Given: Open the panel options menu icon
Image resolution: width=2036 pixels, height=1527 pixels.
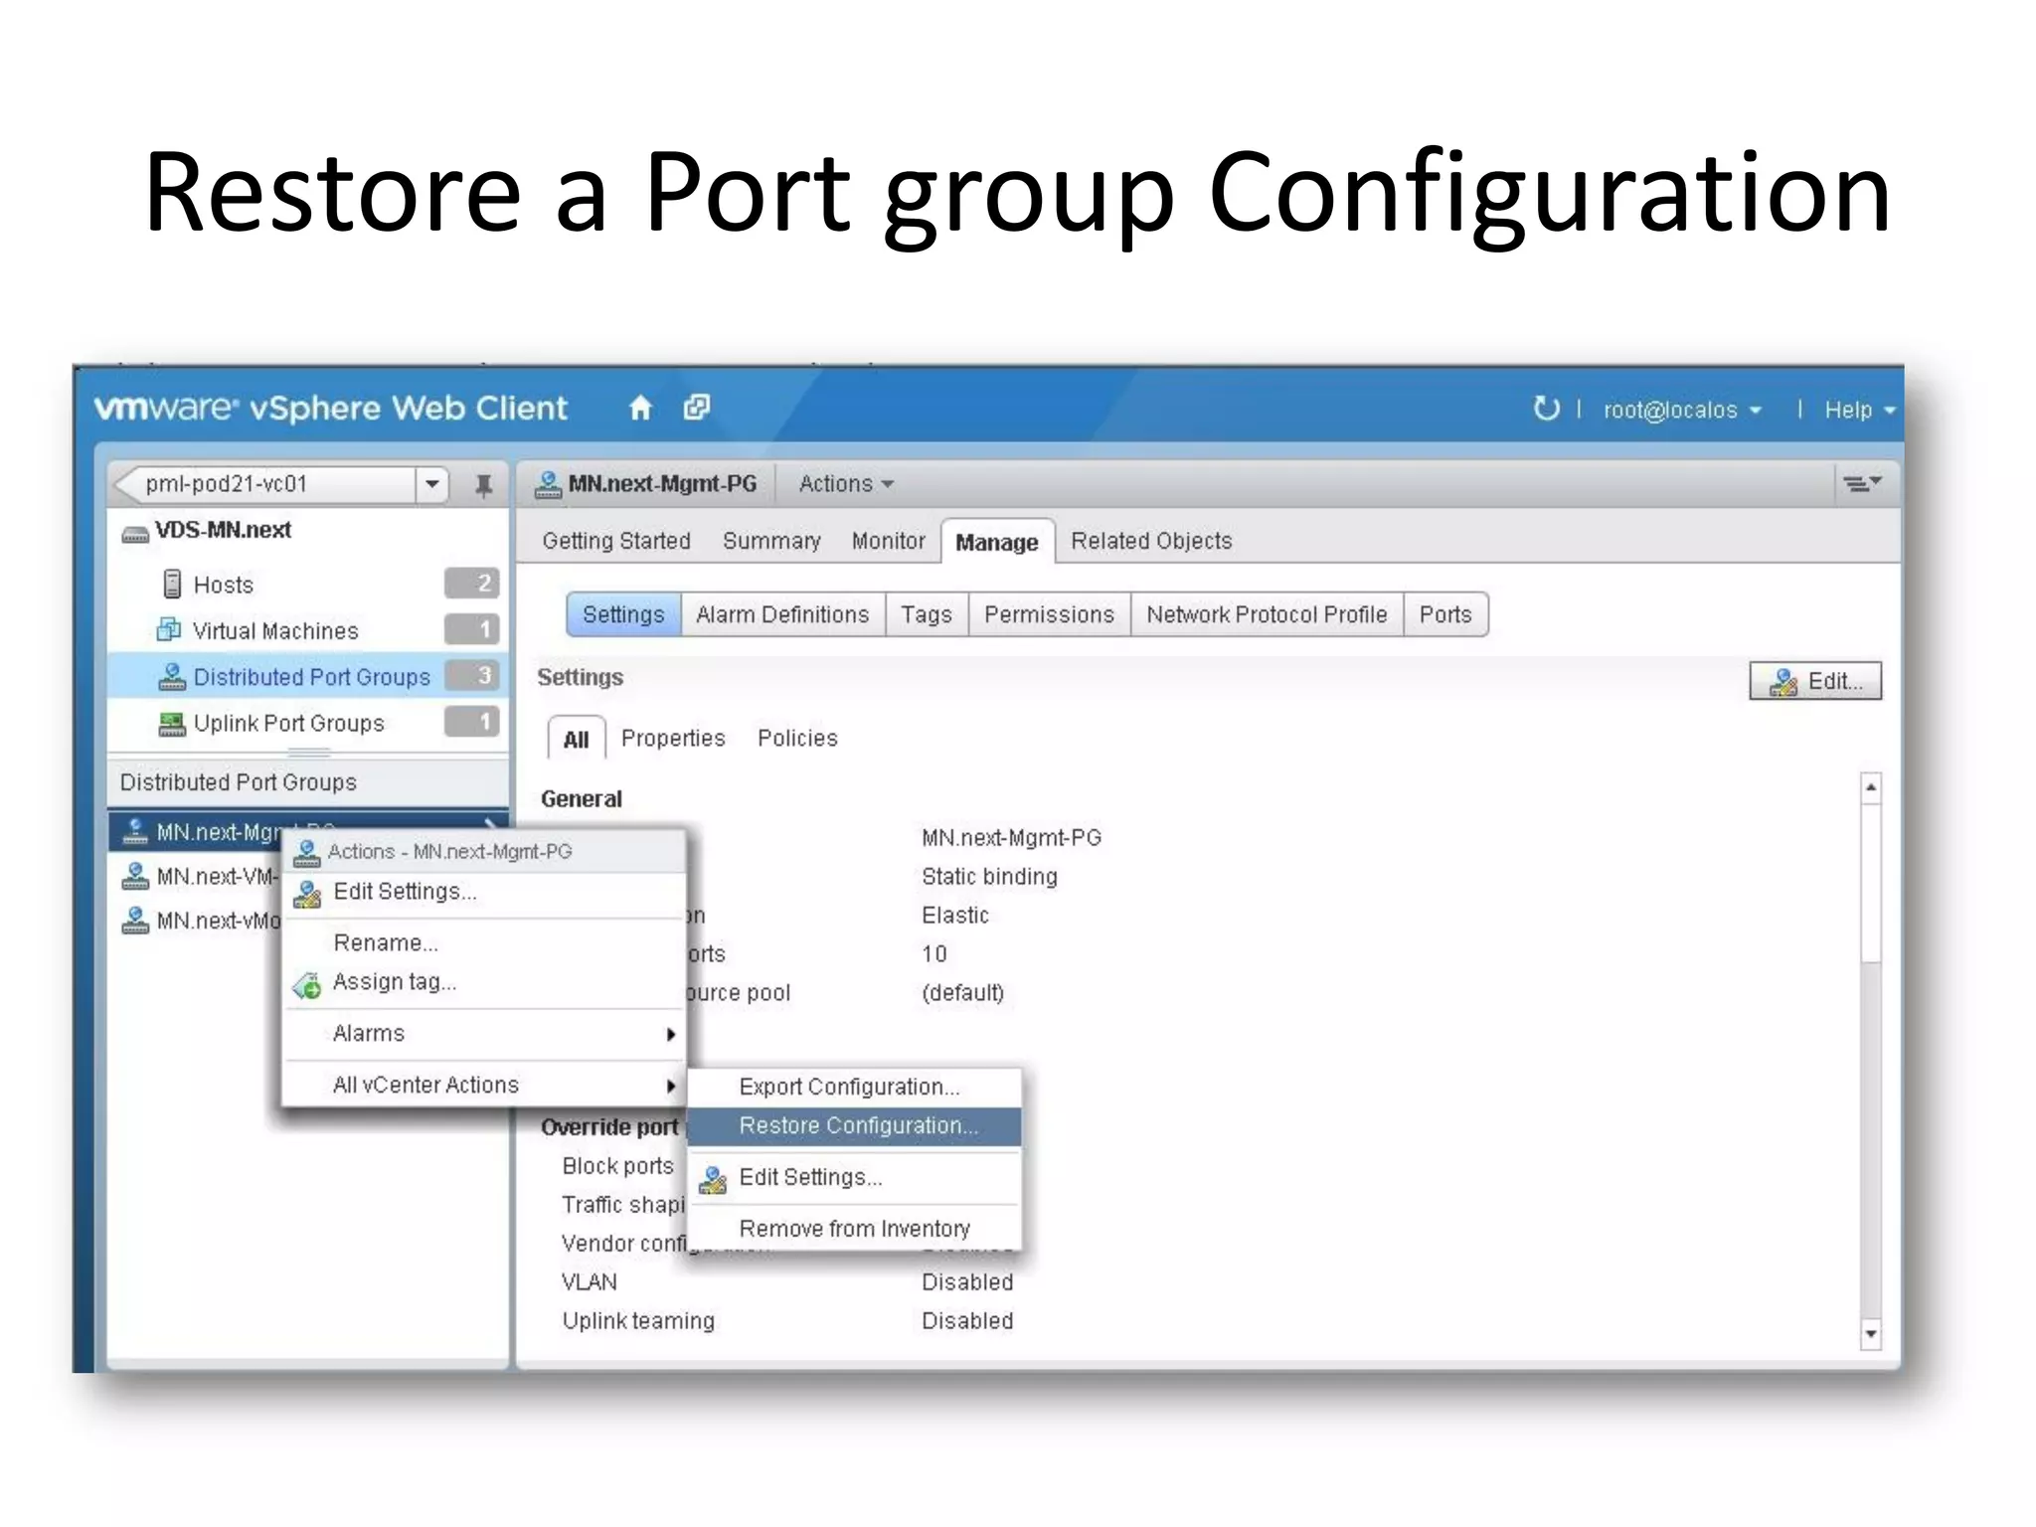Looking at the screenshot, I should pyautogui.click(x=1862, y=484).
